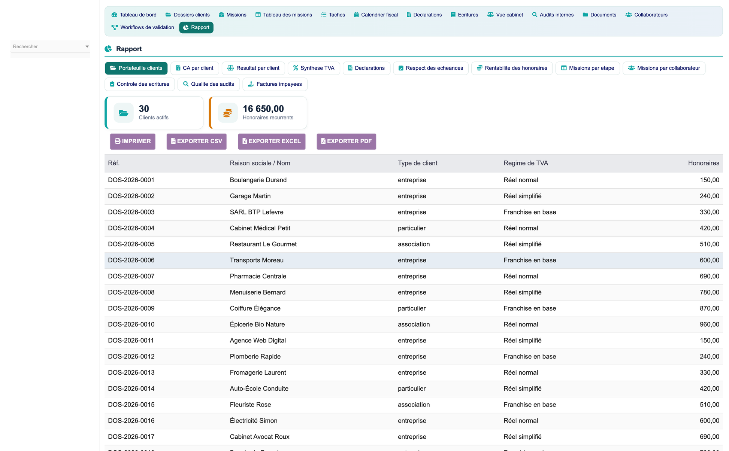Click the Ecritures book icon
This screenshot has width=729, height=451.
pyautogui.click(x=453, y=15)
